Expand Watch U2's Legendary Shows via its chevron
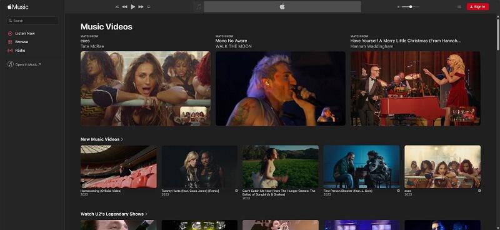The width and height of the screenshot is (500, 230). 146,214
